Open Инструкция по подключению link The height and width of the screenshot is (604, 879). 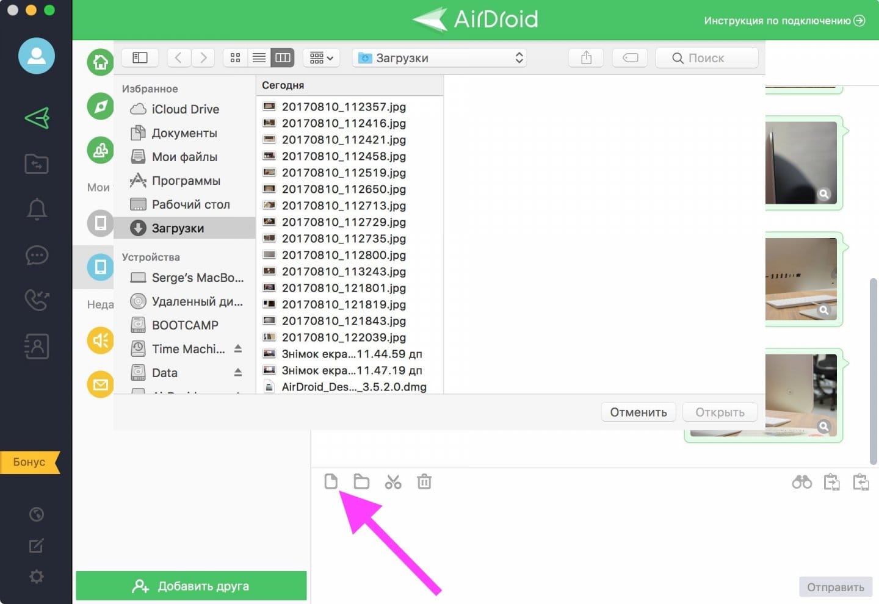(784, 21)
